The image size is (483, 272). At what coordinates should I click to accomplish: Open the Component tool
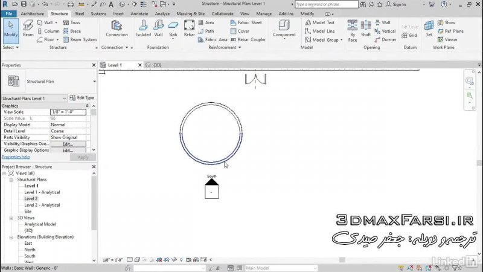coord(284,28)
